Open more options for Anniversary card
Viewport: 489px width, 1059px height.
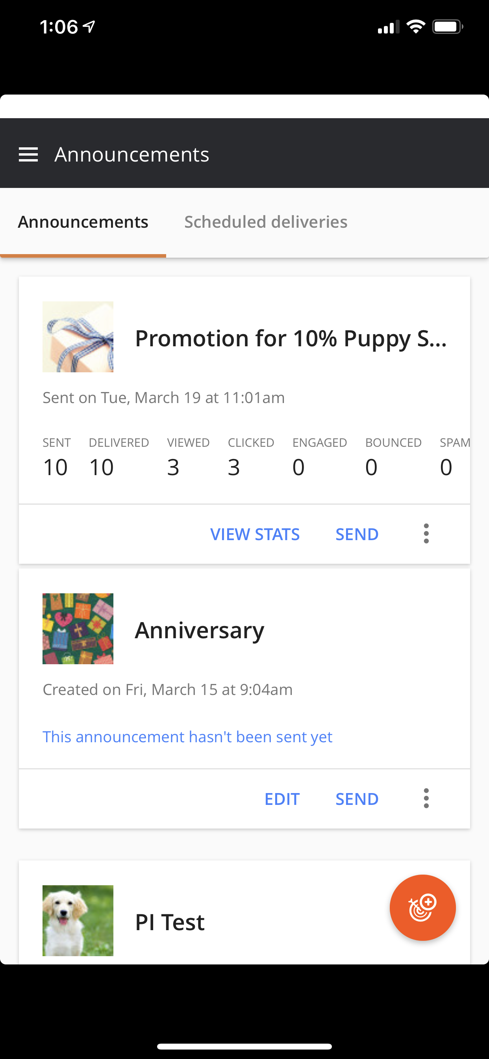[x=426, y=798]
